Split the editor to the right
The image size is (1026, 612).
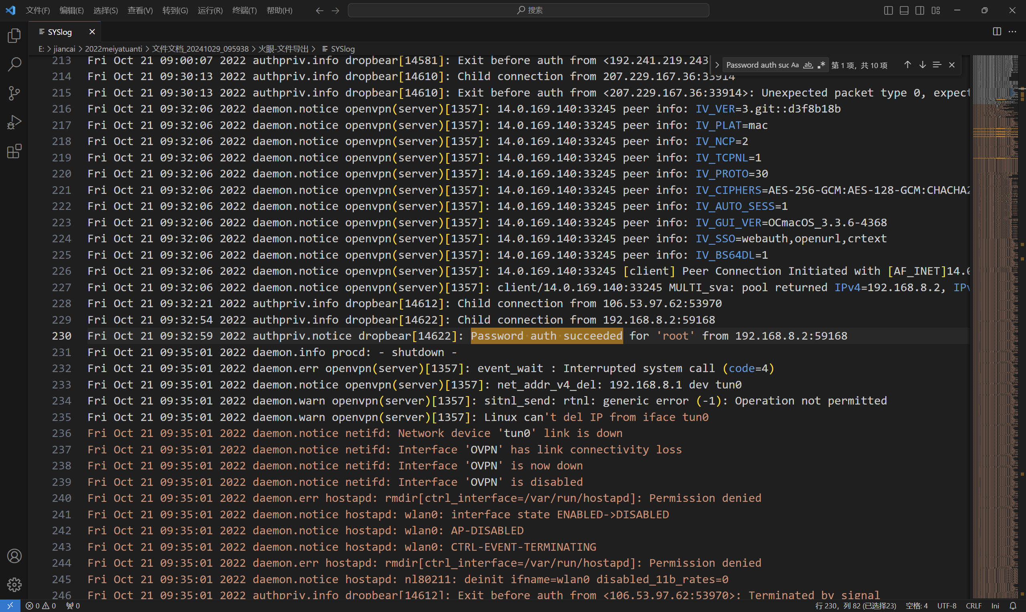click(x=997, y=31)
